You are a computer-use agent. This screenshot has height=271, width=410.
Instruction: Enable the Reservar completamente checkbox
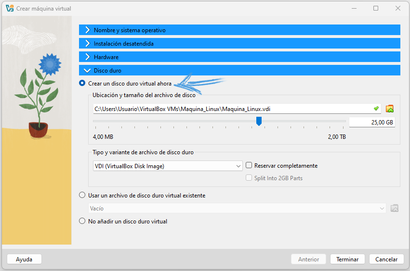click(249, 166)
